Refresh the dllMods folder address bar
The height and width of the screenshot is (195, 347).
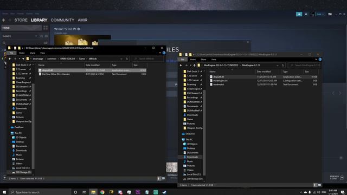coord(127,59)
